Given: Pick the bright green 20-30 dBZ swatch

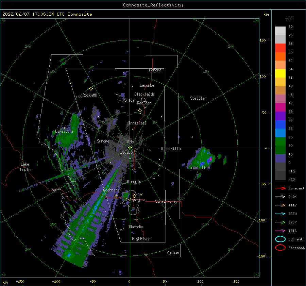Looking at the screenshot, I should (280, 141).
